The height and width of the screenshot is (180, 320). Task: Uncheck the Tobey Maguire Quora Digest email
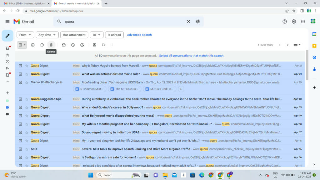20,66
